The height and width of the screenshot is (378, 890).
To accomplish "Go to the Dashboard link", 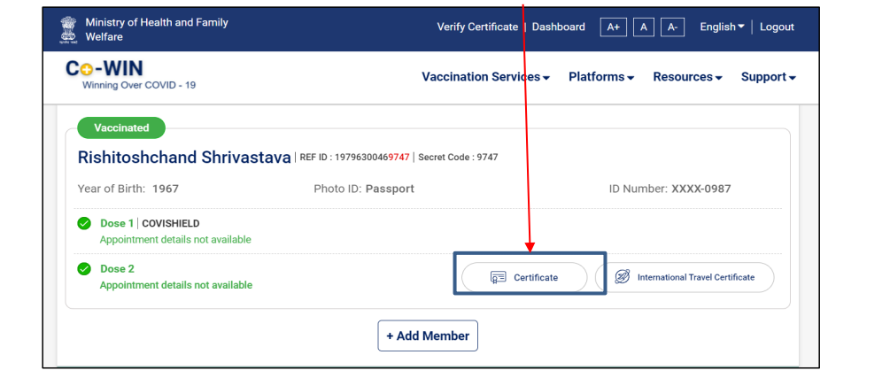I will tap(559, 27).
